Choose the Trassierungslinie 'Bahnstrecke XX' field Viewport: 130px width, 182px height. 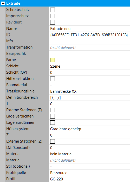click(x=89, y=91)
